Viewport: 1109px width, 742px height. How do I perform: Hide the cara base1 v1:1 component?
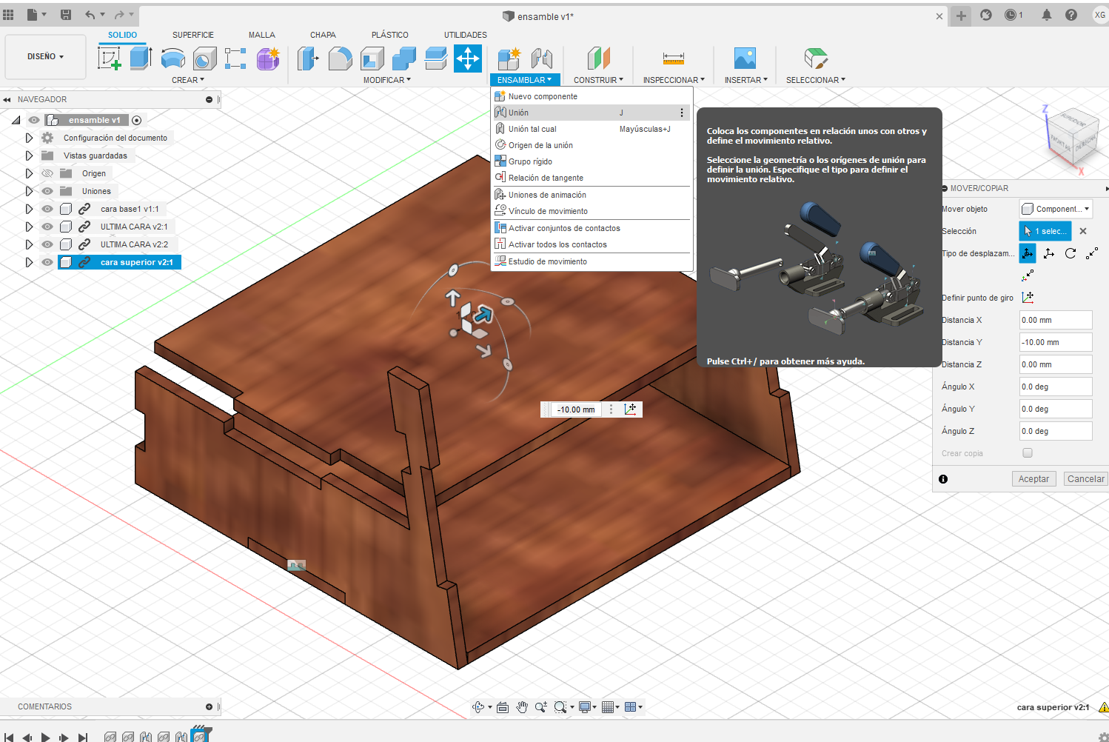[47, 209]
